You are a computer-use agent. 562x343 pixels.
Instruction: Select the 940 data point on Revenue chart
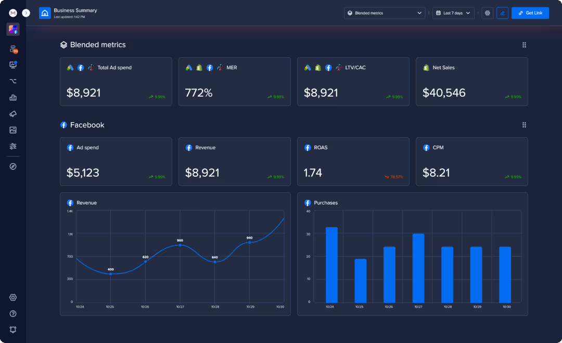(249, 243)
